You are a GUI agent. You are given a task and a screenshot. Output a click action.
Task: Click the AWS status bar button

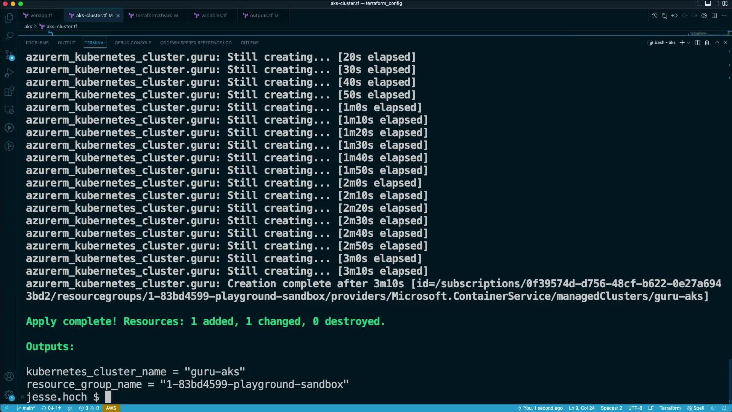111,408
